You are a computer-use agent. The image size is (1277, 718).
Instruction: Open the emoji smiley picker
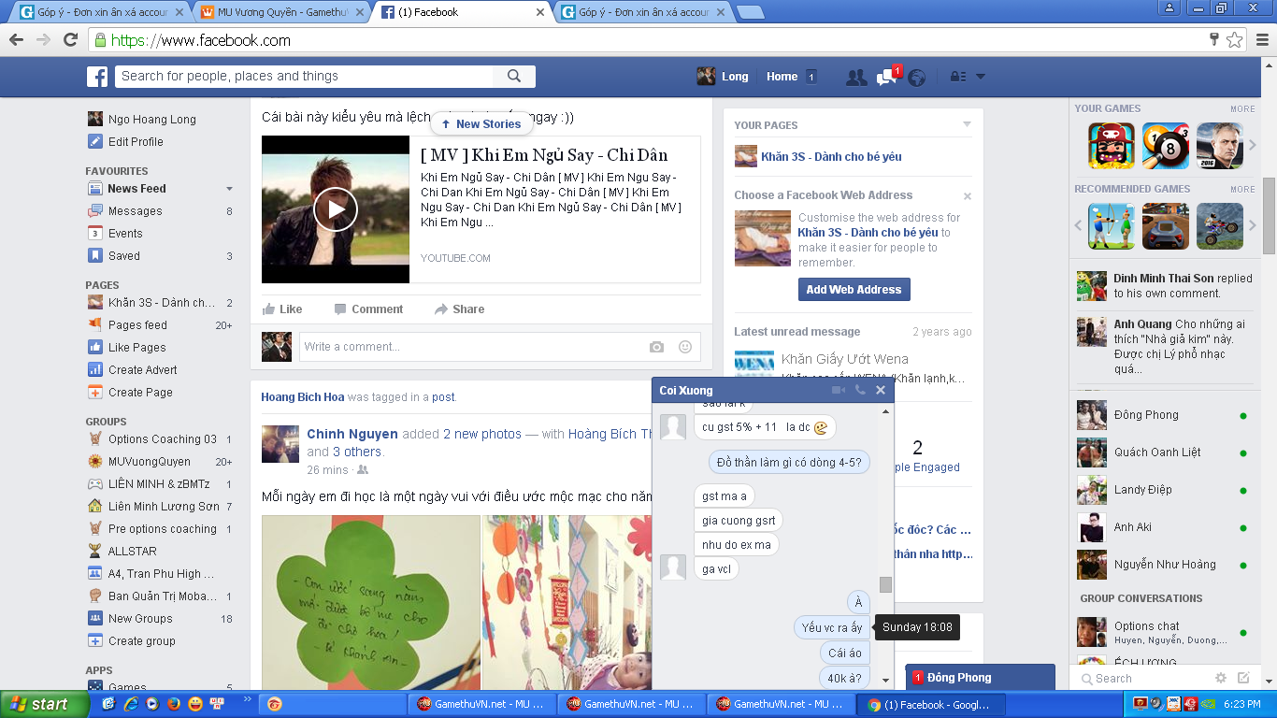[685, 347]
